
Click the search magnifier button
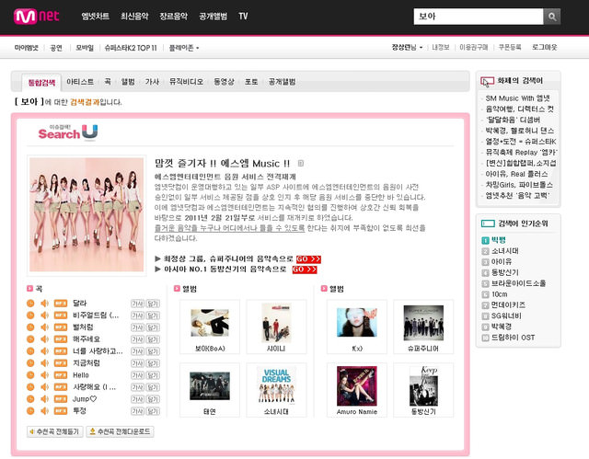point(552,17)
